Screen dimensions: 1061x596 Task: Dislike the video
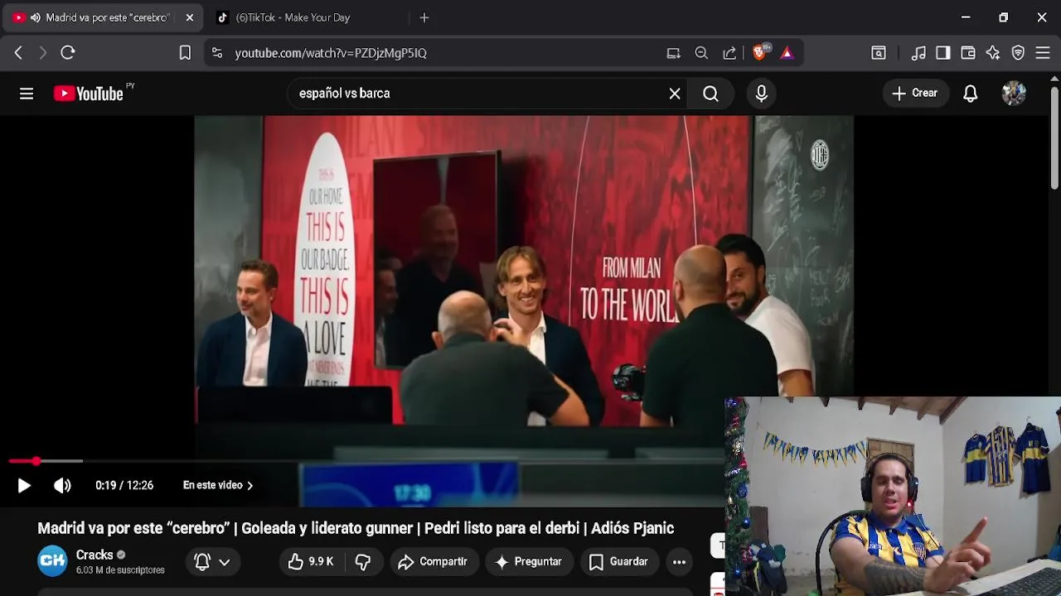(363, 562)
